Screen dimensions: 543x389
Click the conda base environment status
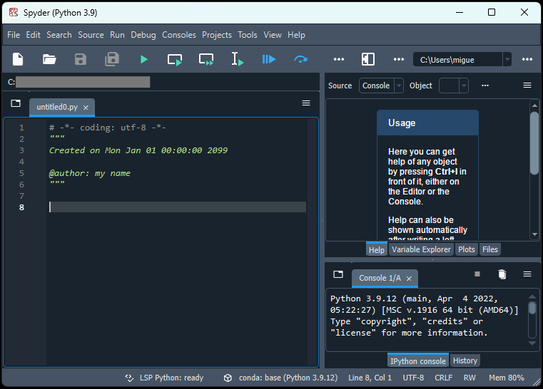282,378
